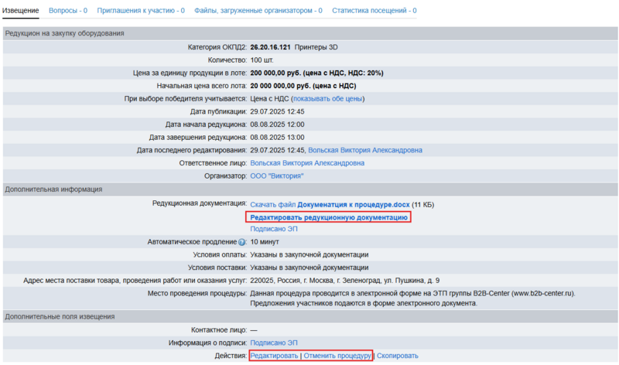Open the Статистика посещений tab
The width and height of the screenshot is (619, 365).
click(x=374, y=11)
